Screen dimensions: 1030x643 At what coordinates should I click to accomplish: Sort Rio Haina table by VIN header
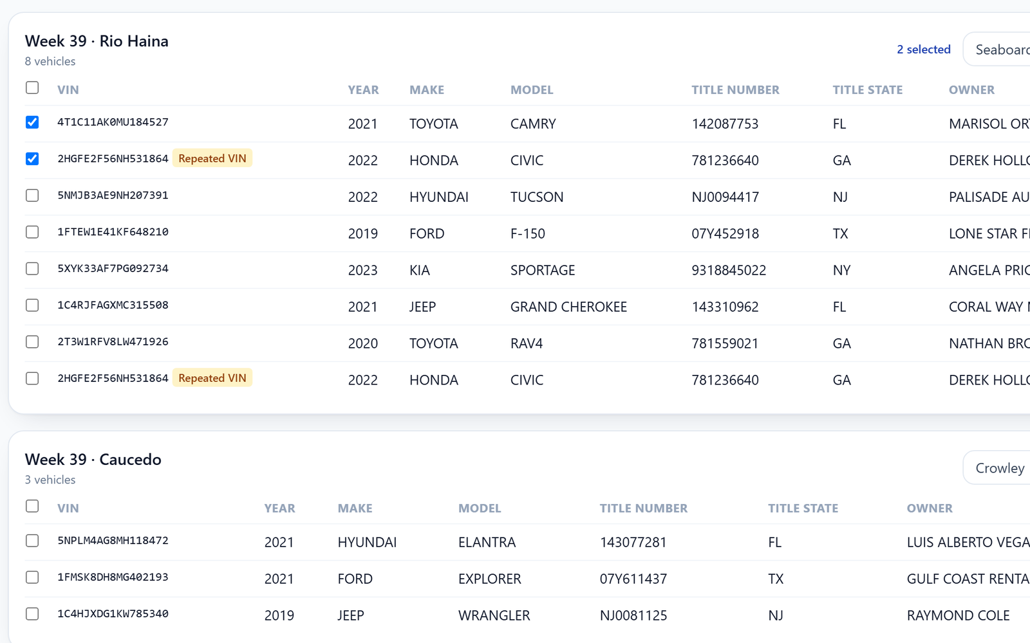coord(68,90)
